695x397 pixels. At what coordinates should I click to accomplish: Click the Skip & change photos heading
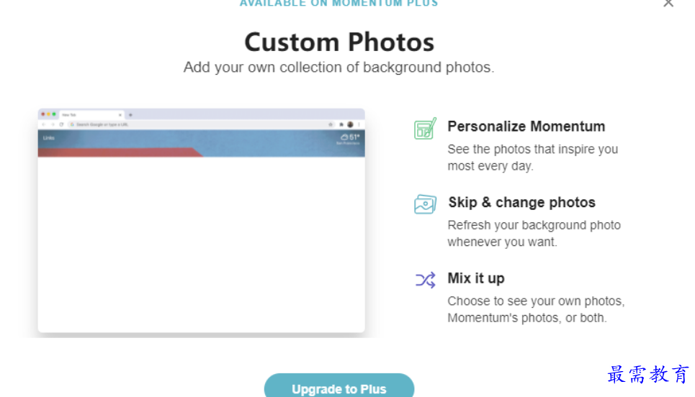click(521, 202)
